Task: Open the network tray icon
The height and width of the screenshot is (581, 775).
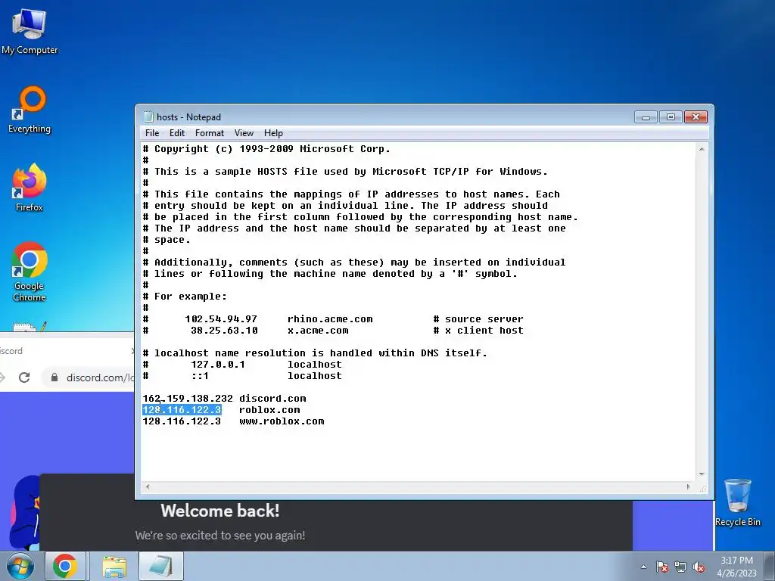Action: pyautogui.click(x=680, y=567)
